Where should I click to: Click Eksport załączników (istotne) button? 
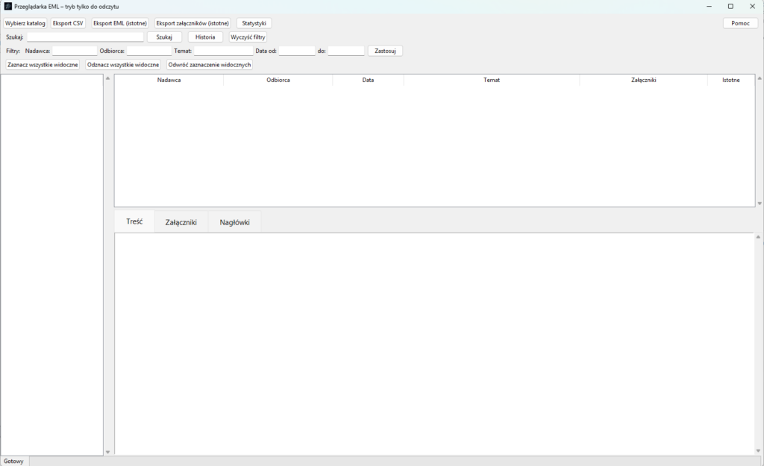tap(192, 23)
